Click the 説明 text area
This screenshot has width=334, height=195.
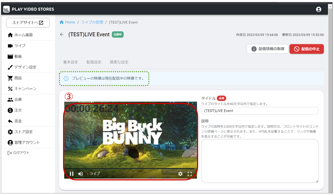[260, 161]
